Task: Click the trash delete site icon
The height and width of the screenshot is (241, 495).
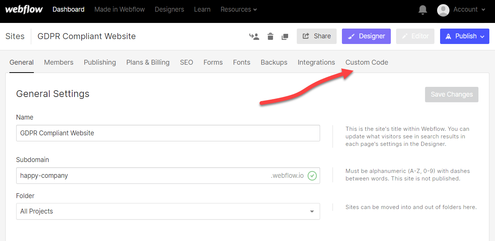Action: click(x=270, y=36)
